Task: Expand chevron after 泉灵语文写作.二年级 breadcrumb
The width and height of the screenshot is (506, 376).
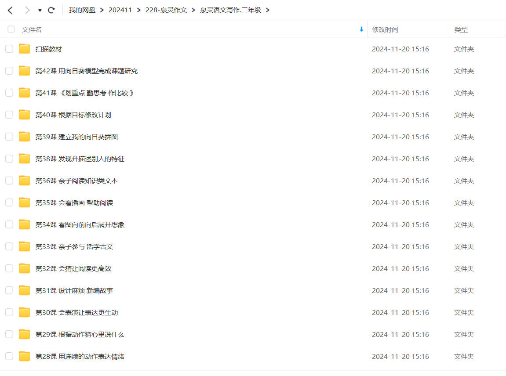Action: (268, 10)
